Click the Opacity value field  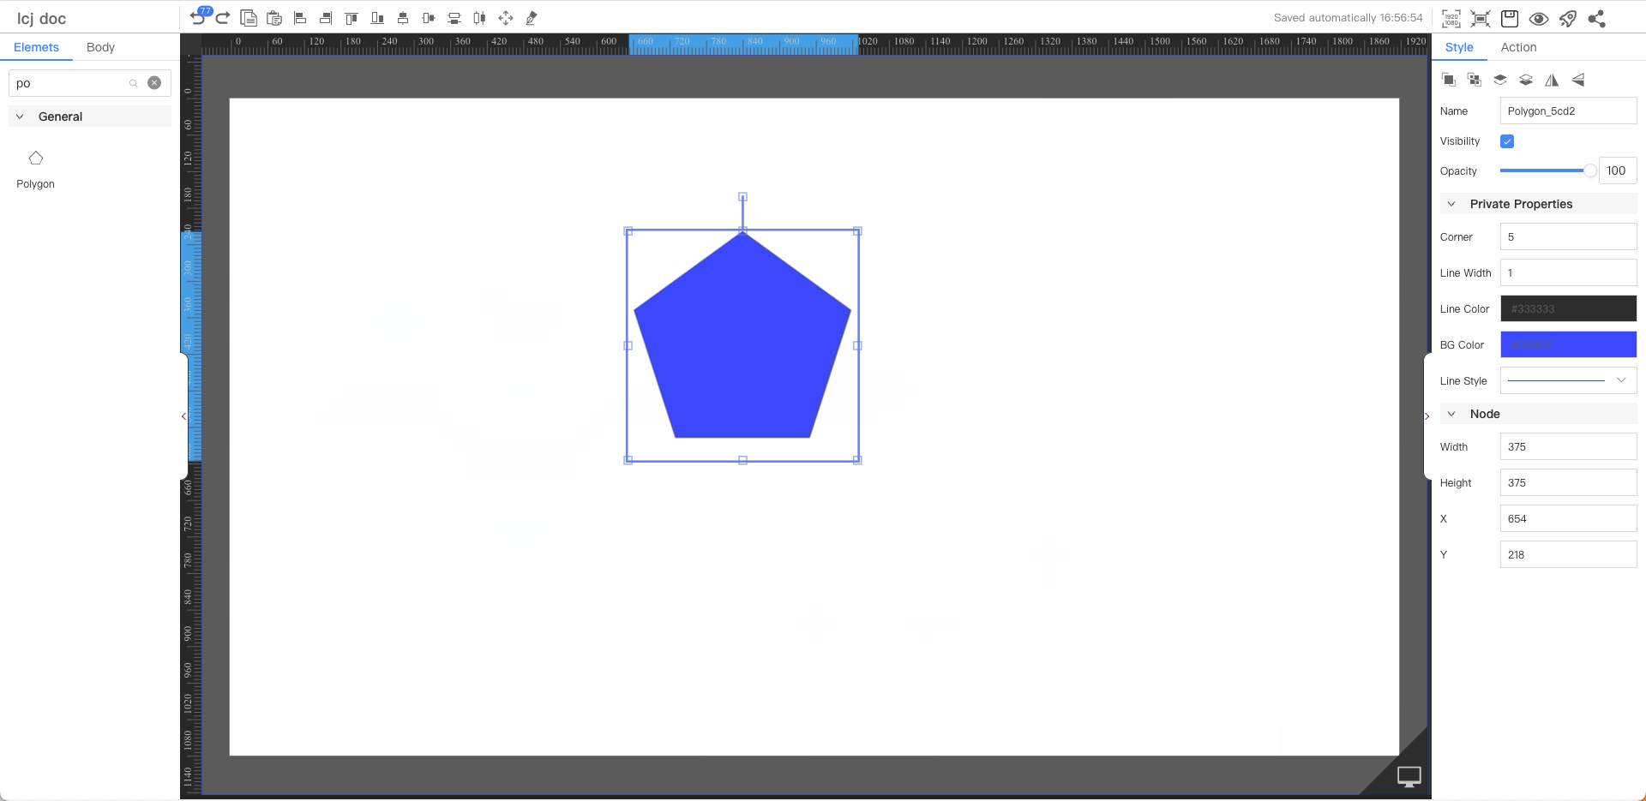(1618, 170)
